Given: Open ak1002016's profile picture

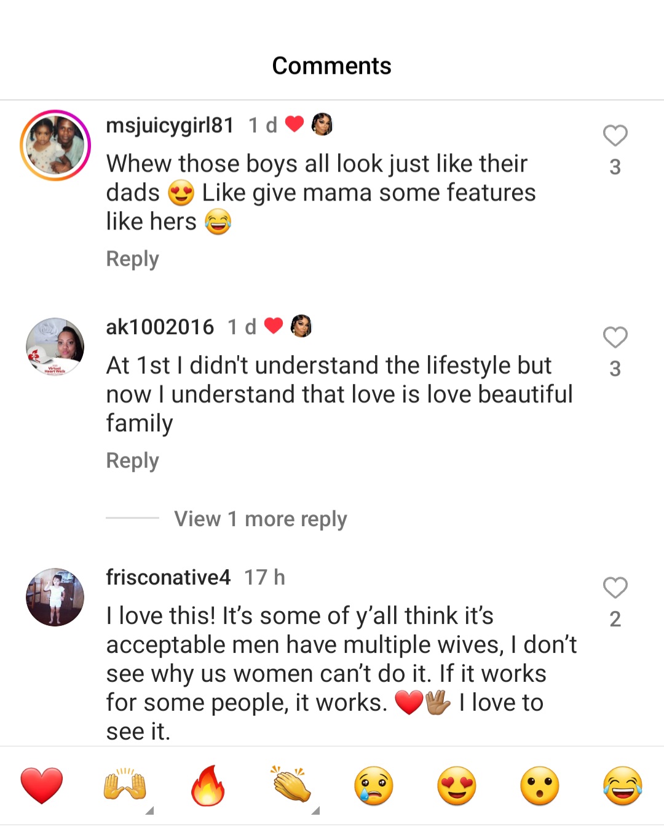Looking at the screenshot, I should (x=55, y=347).
